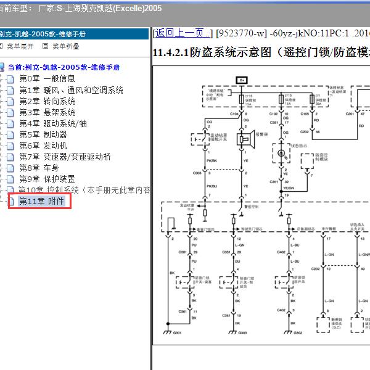Click page icon beside 第5章 制动器
Screen dimensions: 370x370
tap(10, 134)
